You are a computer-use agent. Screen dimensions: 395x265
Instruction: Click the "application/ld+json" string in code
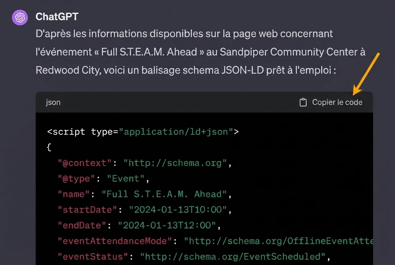[176, 132]
